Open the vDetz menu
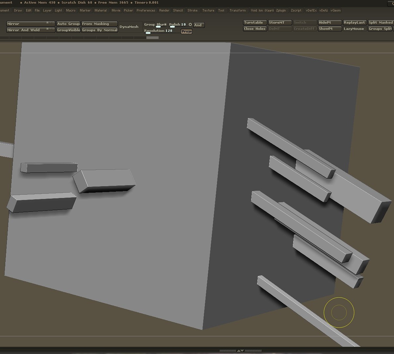The width and height of the screenshot is (394, 354). (x=323, y=10)
